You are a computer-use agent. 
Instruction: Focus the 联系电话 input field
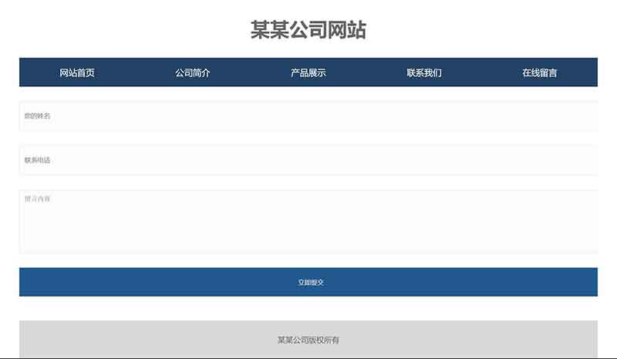[x=308, y=160]
